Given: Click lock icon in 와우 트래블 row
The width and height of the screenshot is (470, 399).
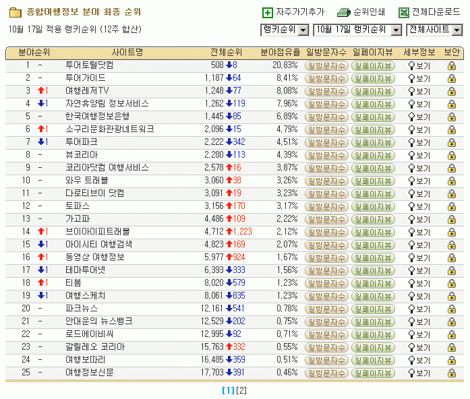Looking at the screenshot, I should [x=452, y=181].
